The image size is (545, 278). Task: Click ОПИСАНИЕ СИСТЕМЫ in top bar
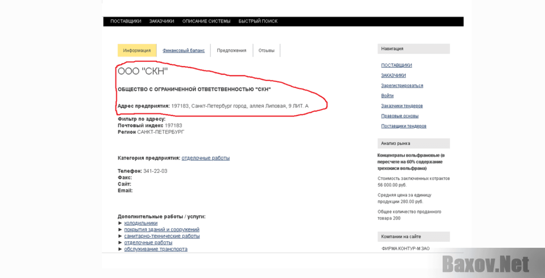coord(206,21)
